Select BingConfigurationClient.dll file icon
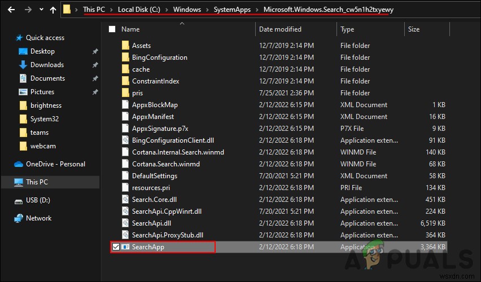 125,140
